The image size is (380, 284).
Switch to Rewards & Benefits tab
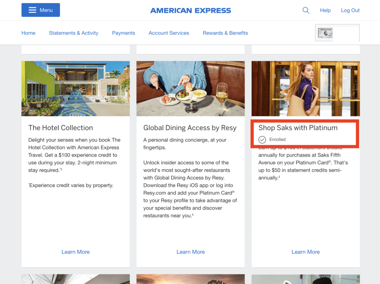225,33
